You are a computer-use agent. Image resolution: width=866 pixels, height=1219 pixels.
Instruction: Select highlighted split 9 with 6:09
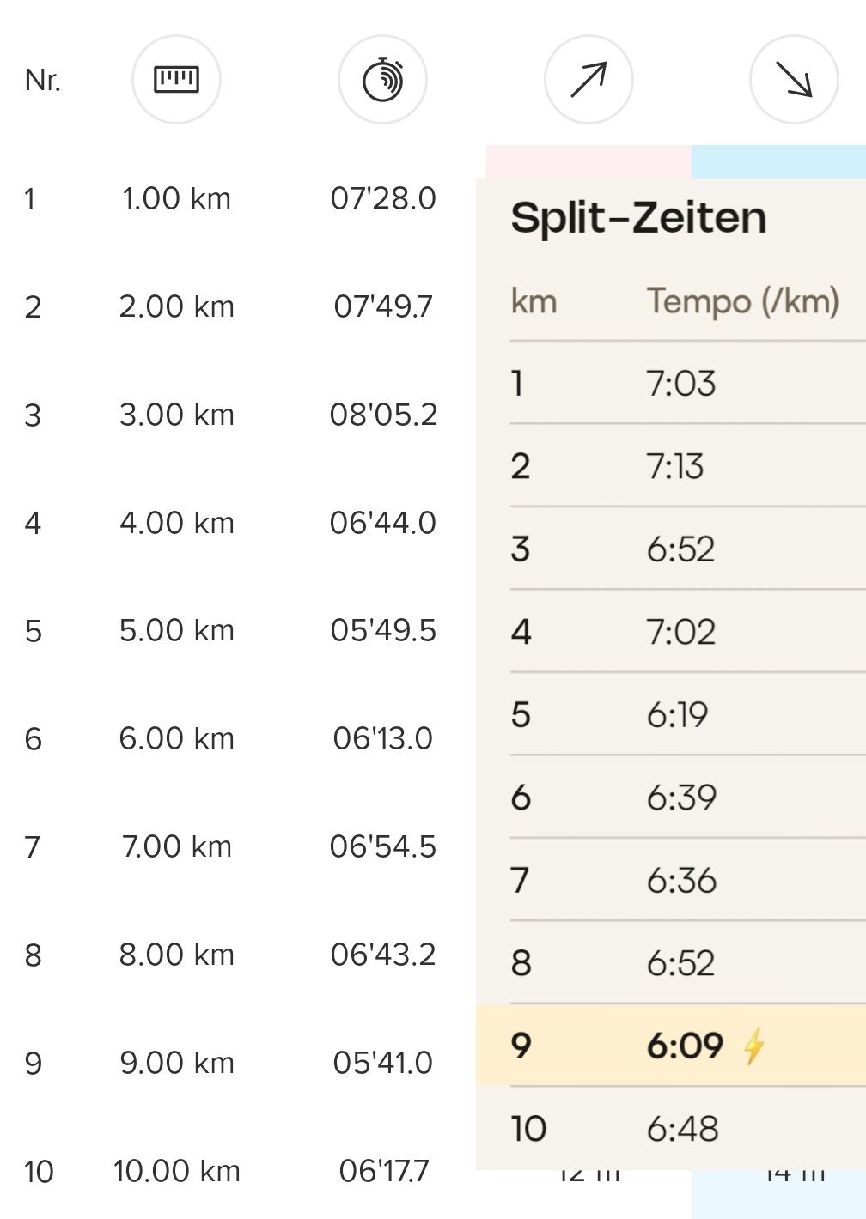click(671, 1046)
